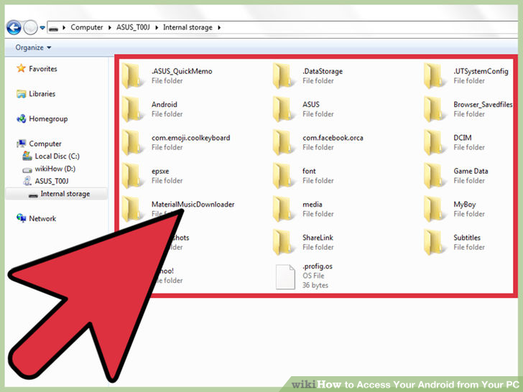Click the drive icon in address bar
This screenshot has width=523, height=392.
[53, 29]
